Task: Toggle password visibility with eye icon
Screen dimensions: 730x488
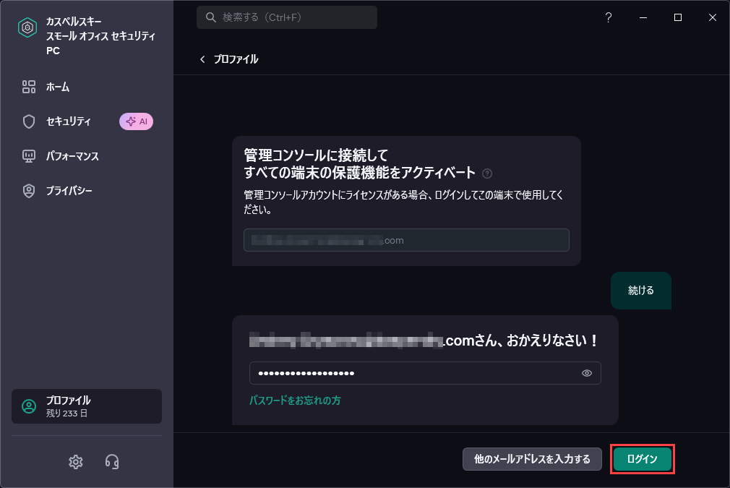Action: [x=587, y=373]
